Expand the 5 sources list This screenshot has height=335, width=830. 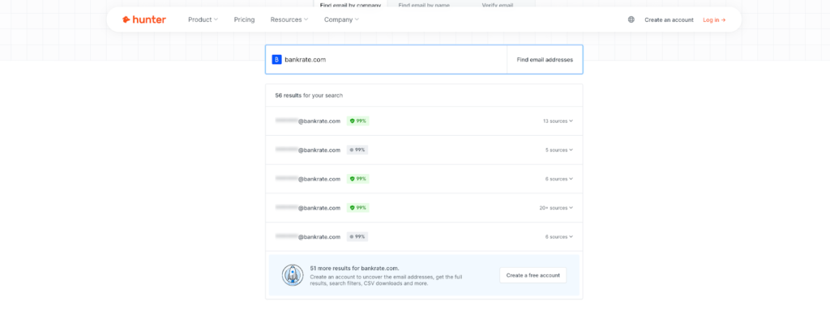559,150
